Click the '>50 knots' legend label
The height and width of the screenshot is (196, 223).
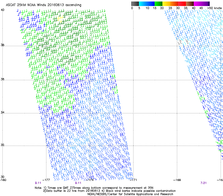[214, 8]
